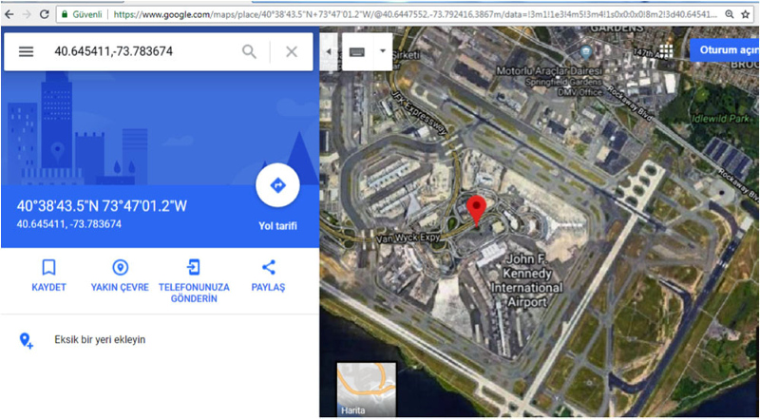760x419 pixels.
Task: Open the Google apps grid
Action: (x=666, y=50)
